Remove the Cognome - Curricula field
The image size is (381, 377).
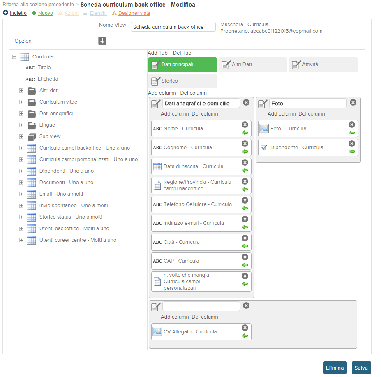point(245,143)
